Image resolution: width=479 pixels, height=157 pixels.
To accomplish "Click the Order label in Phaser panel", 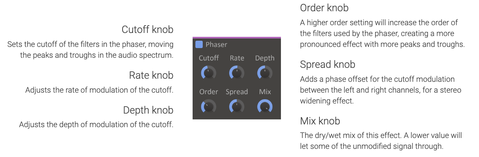I will coord(209,92).
